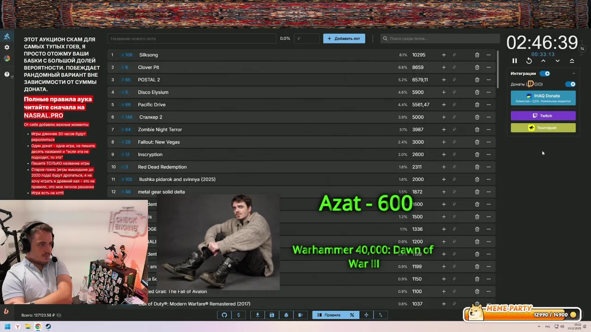Click the hide total eye icon near Всего
591x332 pixels.
coord(59,315)
